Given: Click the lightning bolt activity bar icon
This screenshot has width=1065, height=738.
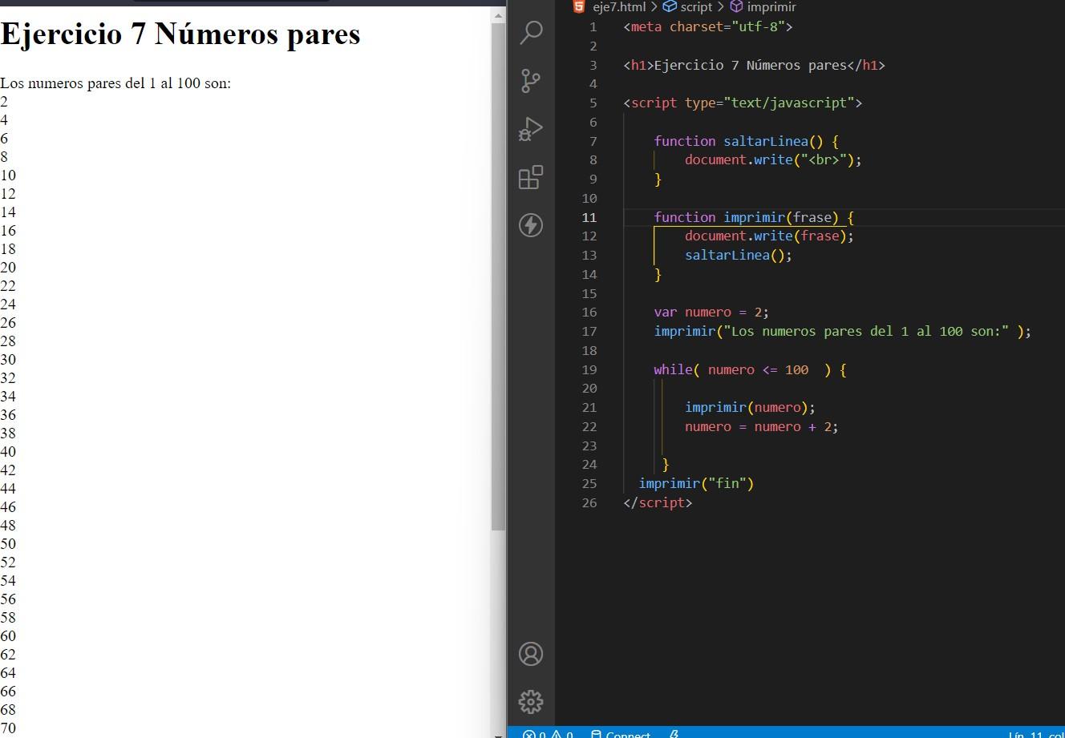Looking at the screenshot, I should pos(531,225).
